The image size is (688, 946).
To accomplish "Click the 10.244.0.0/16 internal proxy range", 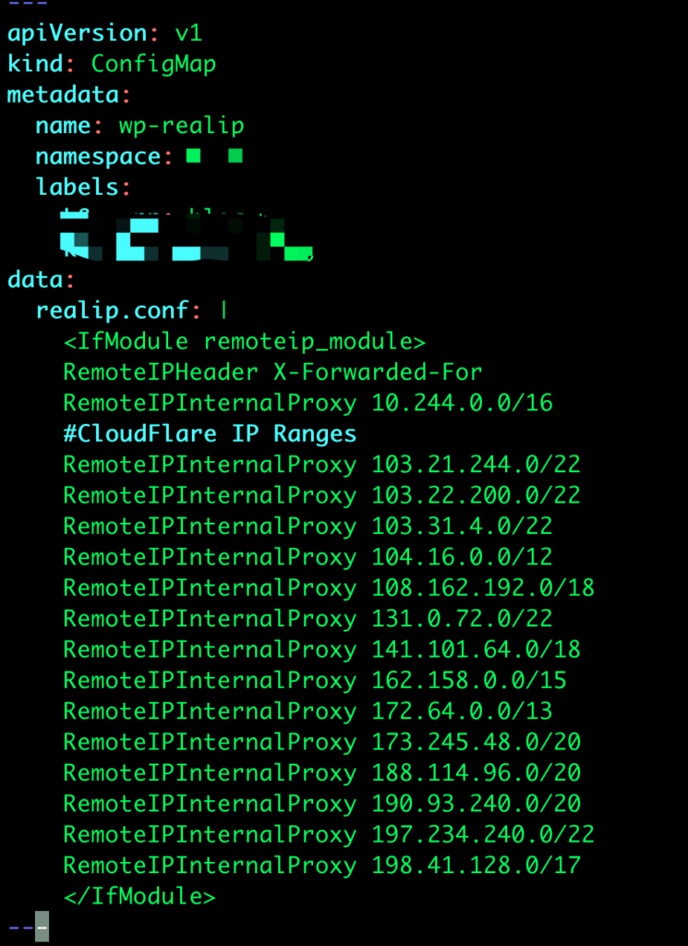I will (462, 403).
